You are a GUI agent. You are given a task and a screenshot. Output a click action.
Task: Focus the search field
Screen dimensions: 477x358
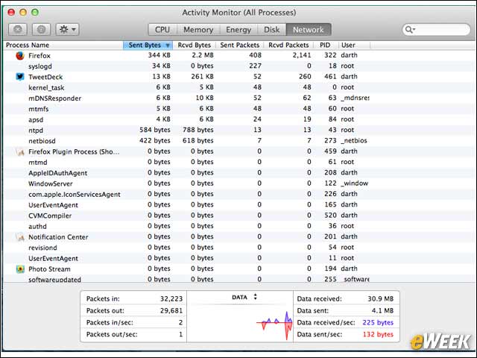(x=436, y=30)
